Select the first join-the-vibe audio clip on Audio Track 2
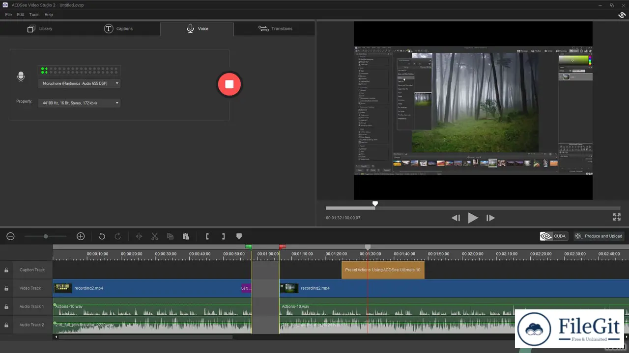 pyautogui.click(x=152, y=325)
